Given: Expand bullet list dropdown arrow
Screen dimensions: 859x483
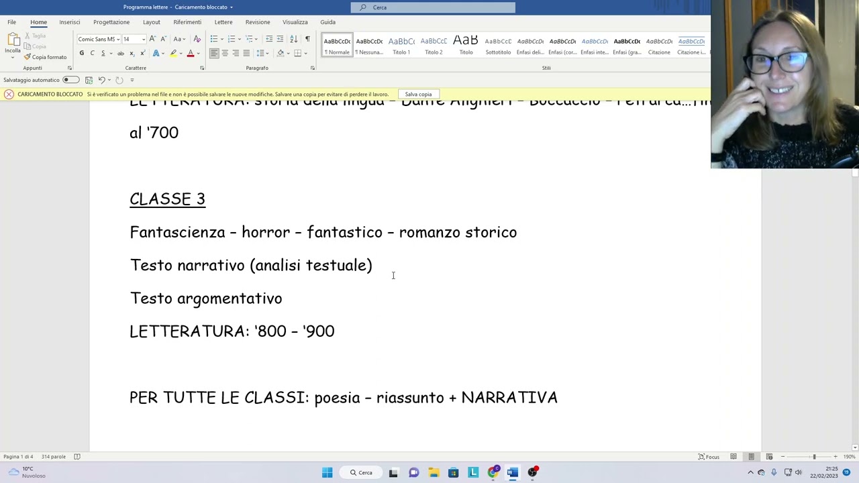Looking at the screenshot, I should [221, 39].
